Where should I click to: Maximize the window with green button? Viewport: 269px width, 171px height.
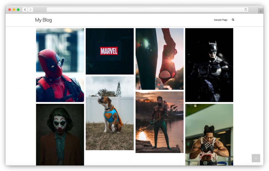pos(18,10)
